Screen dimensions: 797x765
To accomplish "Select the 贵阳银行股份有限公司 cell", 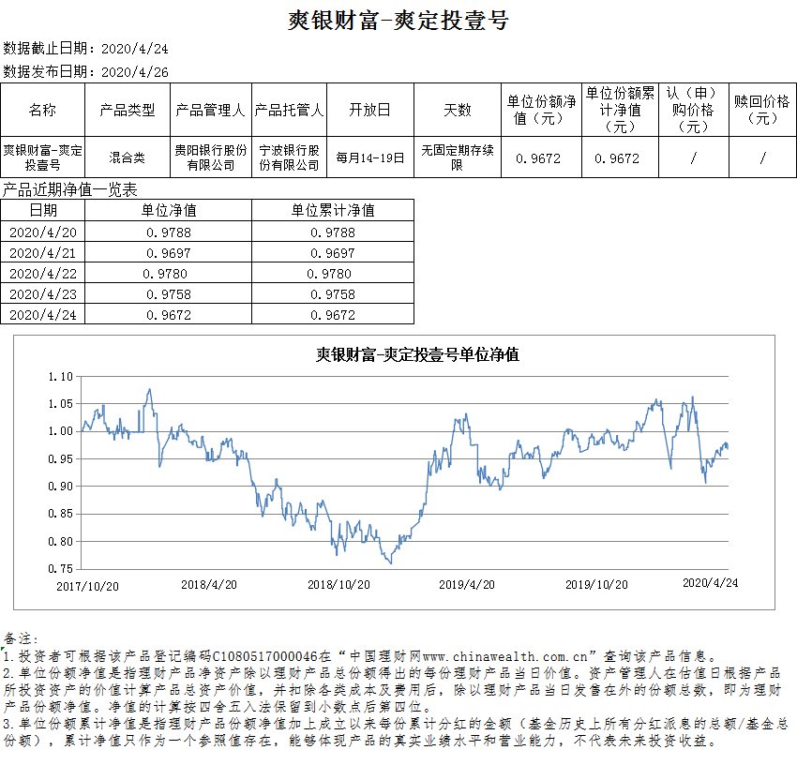I will 210,157.
